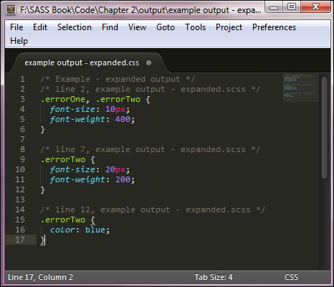Open the Help menu
Image resolution: width=334 pixels, height=287 pixels.
tap(19, 41)
